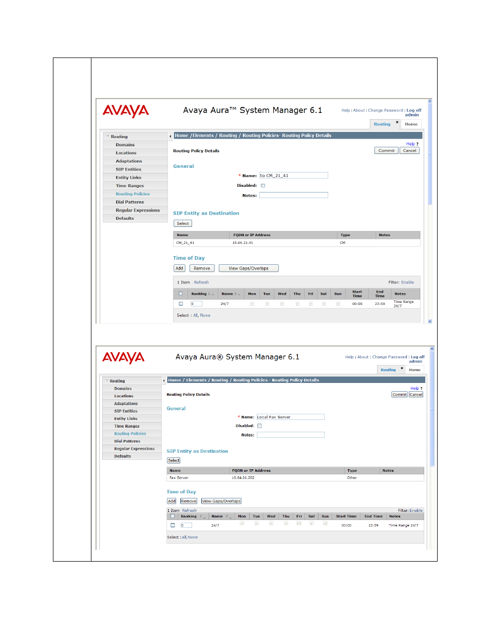Click the Avaya logo in lower screenshot

[123, 357]
